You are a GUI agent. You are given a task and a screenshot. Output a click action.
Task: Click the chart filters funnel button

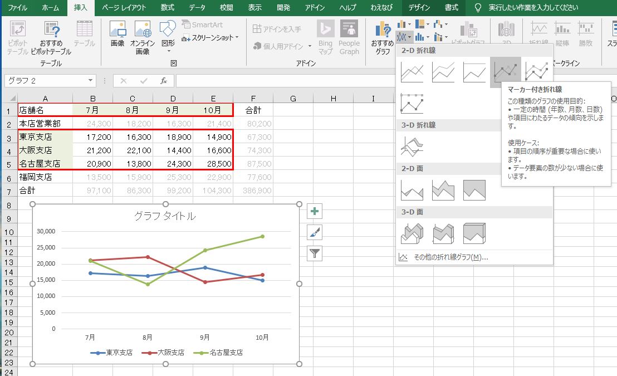click(315, 253)
